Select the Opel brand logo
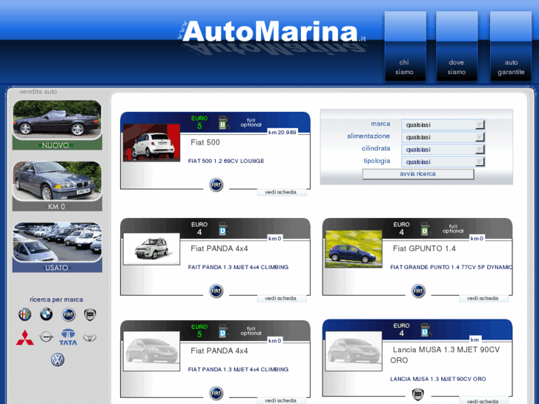Screen dimensions: 539x404 tap(47, 337)
